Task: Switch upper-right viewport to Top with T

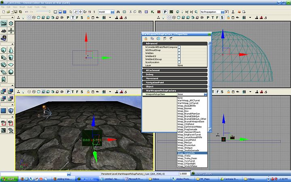Action: [213, 18]
